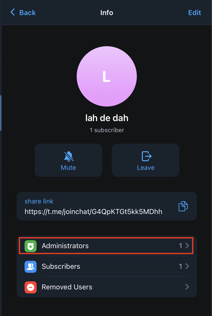The height and width of the screenshot is (316, 212).
Task: Open the channel avatar with letter L
Action: tap(107, 76)
